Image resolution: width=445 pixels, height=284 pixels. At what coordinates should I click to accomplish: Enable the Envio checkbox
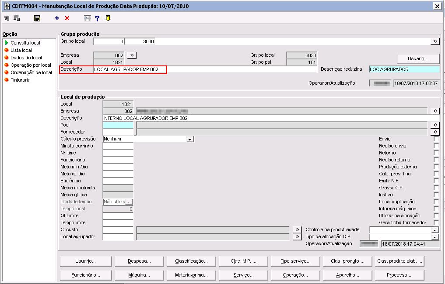click(x=436, y=139)
